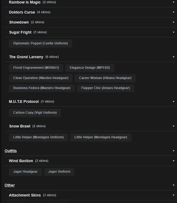
Task: Collapse the Other category arrow
Action: [174, 185]
